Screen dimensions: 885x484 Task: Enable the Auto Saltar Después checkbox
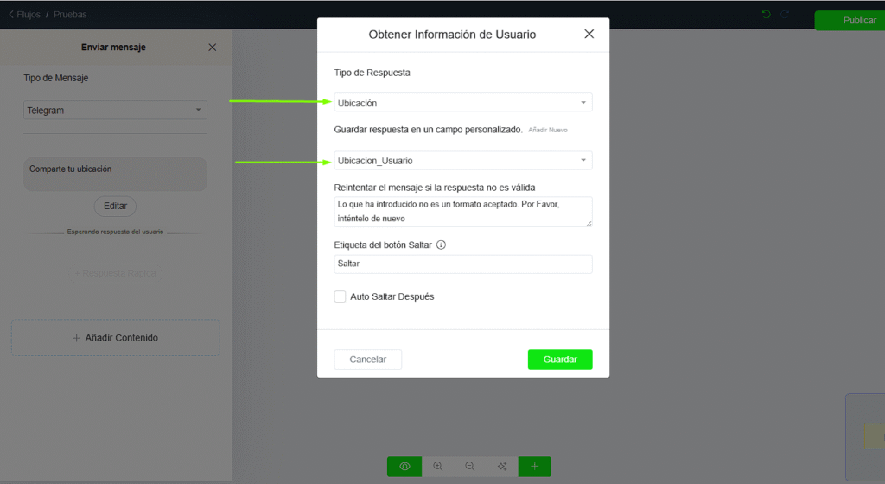tap(341, 296)
